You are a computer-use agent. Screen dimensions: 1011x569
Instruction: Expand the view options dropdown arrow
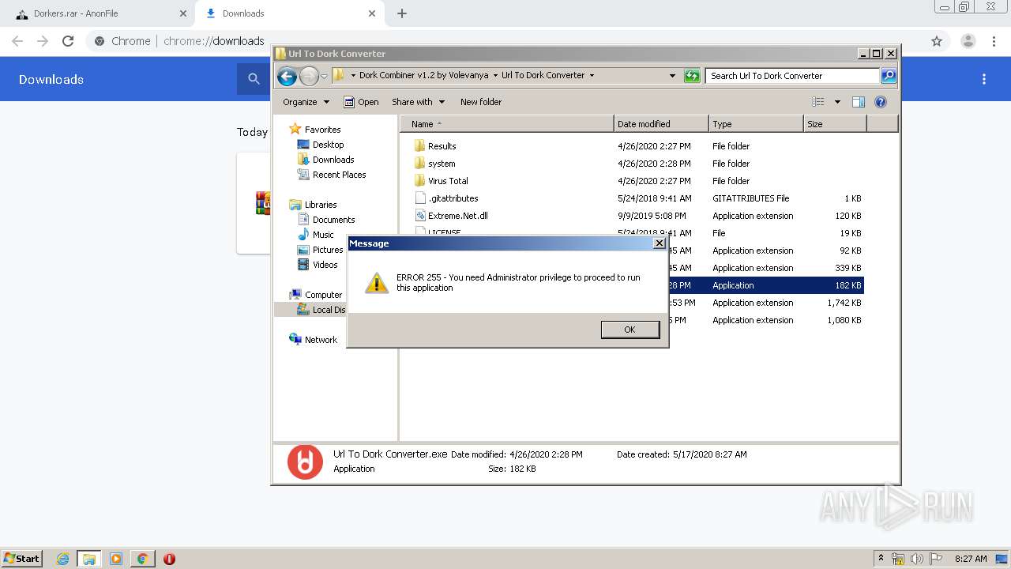pyautogui.click(x=837, y=102)
